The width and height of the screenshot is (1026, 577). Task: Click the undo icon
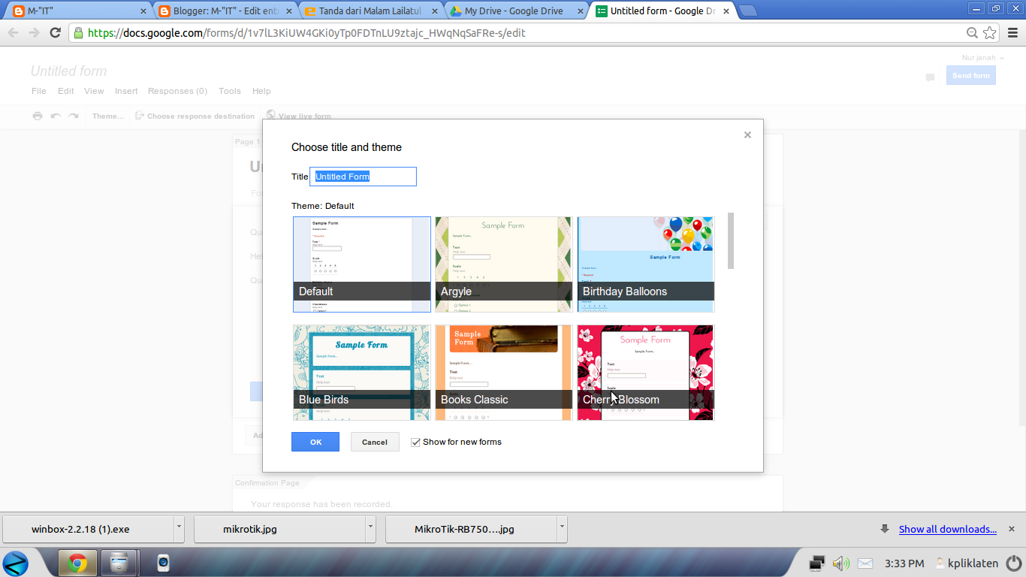coord(56,116)
